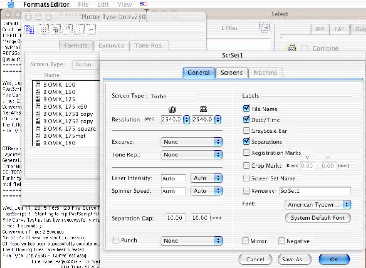Uncheck the Separations checkbox

click(x=246, y=141)
